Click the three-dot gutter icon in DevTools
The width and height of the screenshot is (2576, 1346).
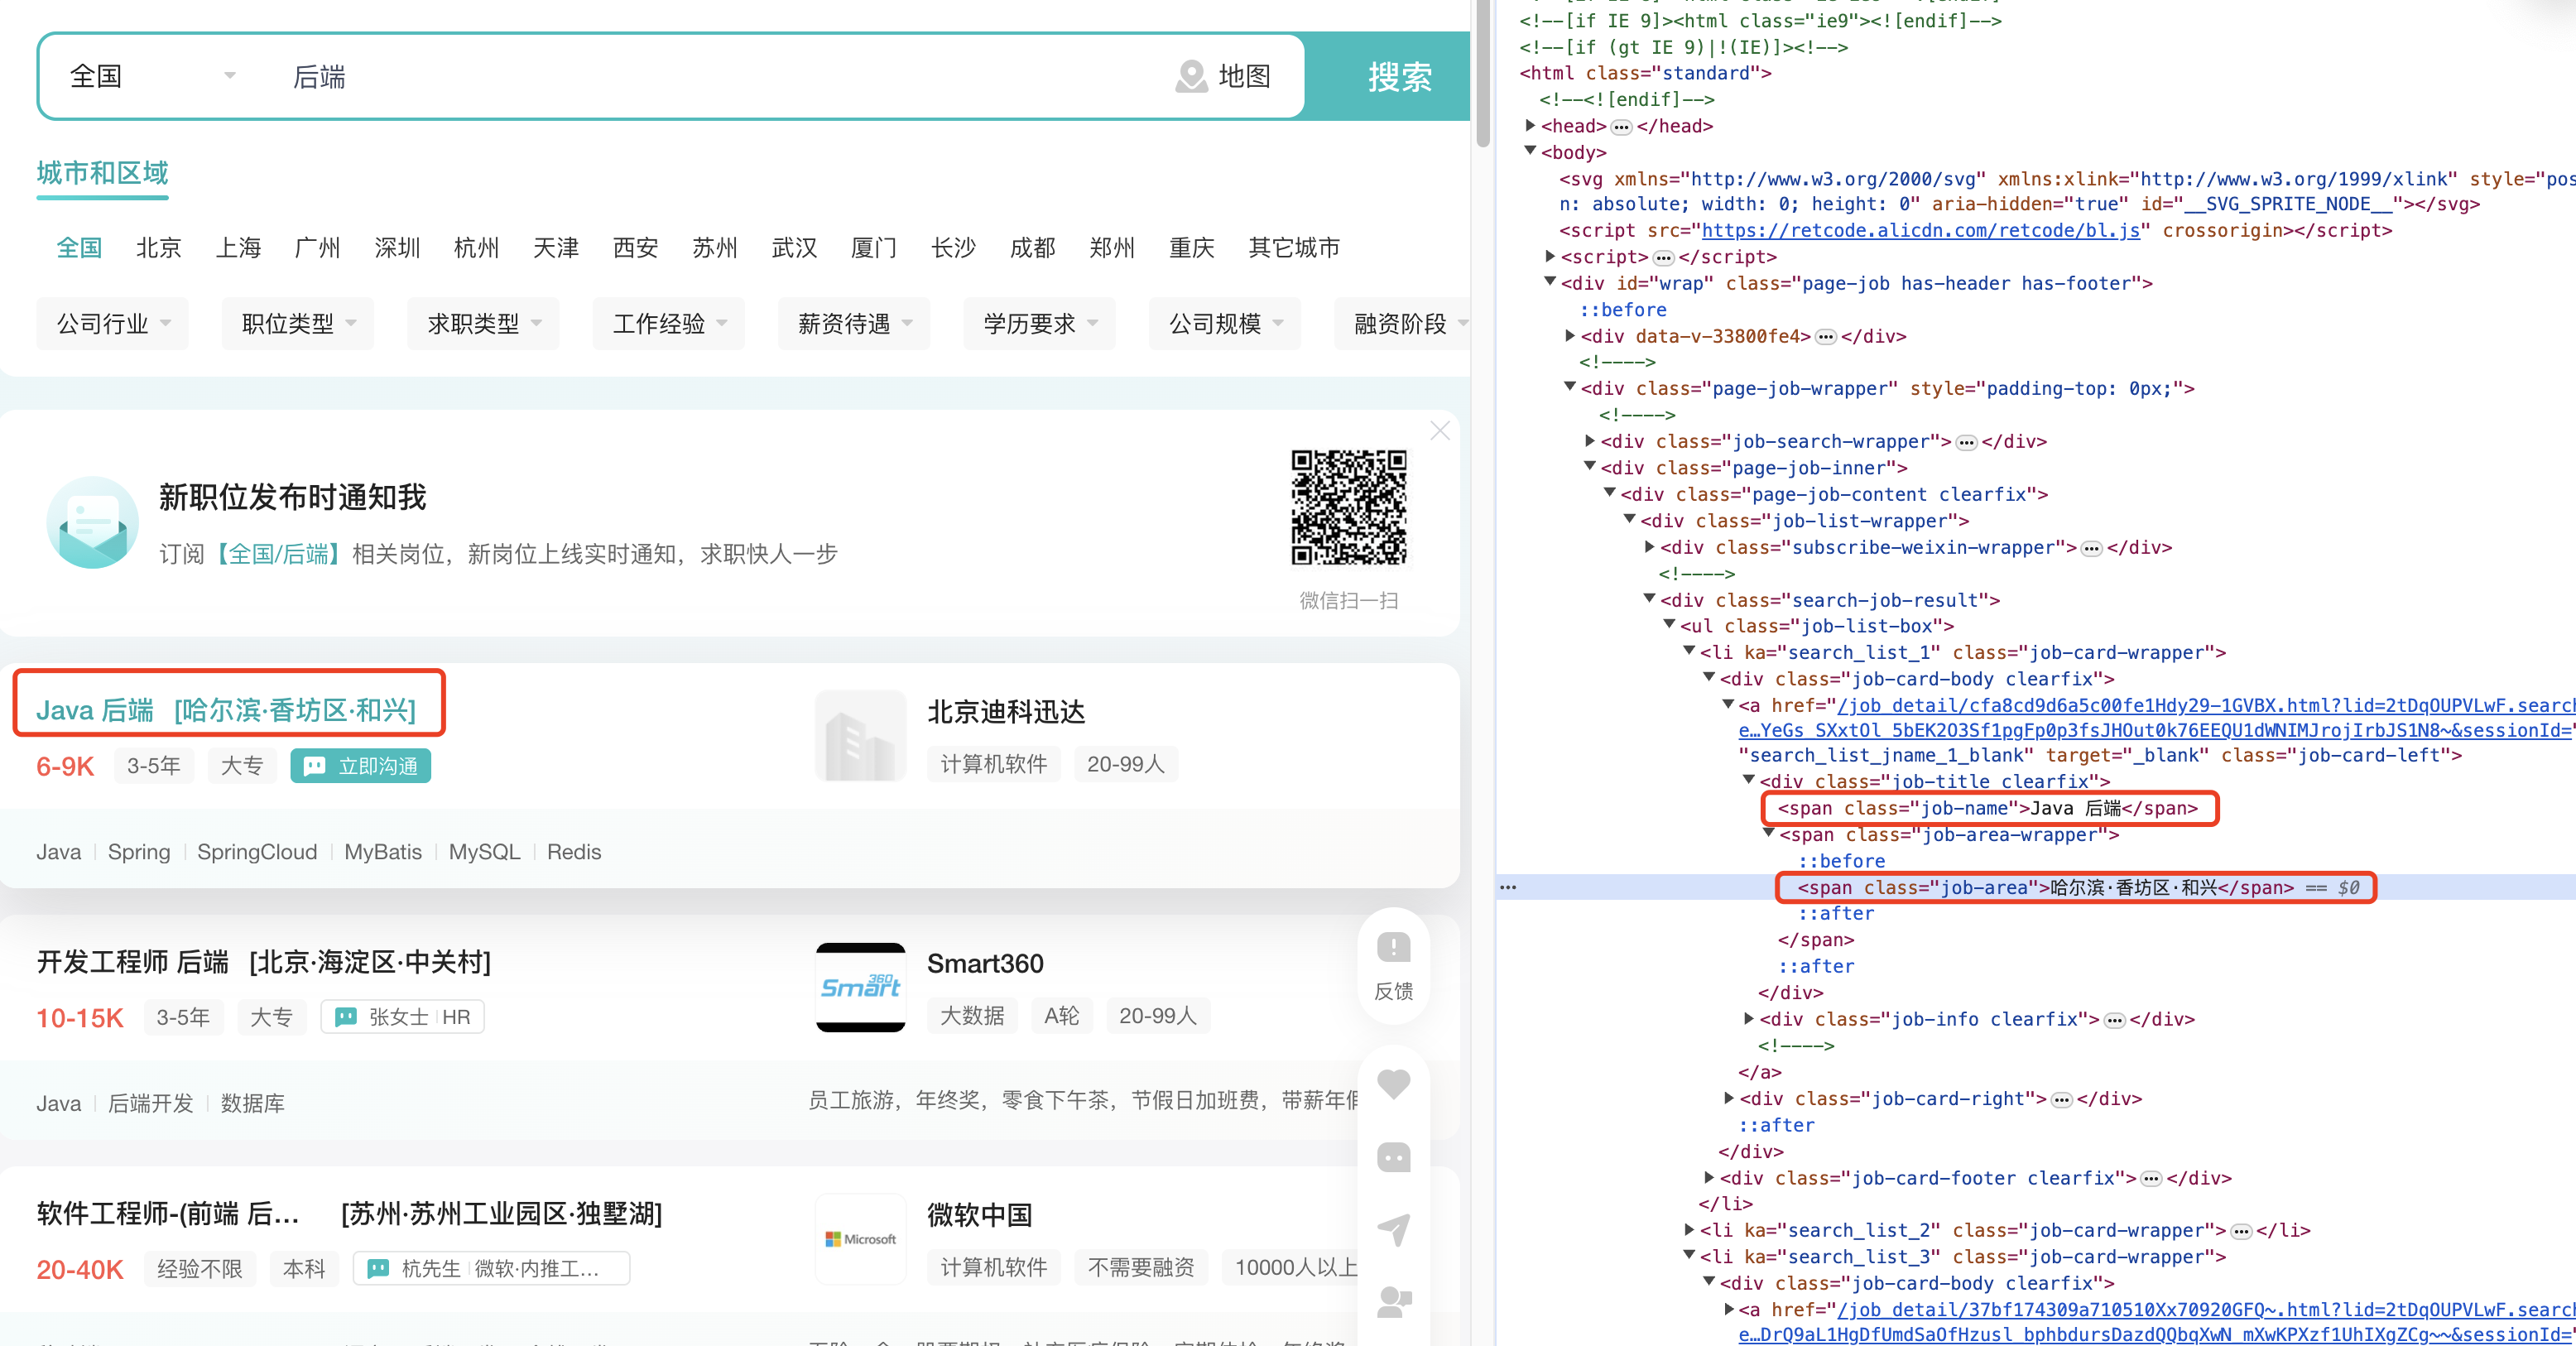point(1508,887)
